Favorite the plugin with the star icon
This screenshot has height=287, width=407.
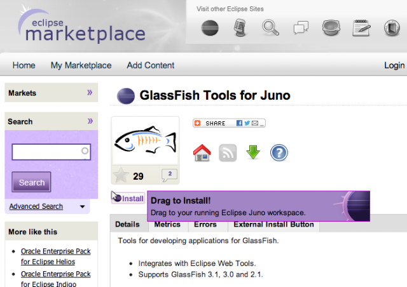pos(121,175)
